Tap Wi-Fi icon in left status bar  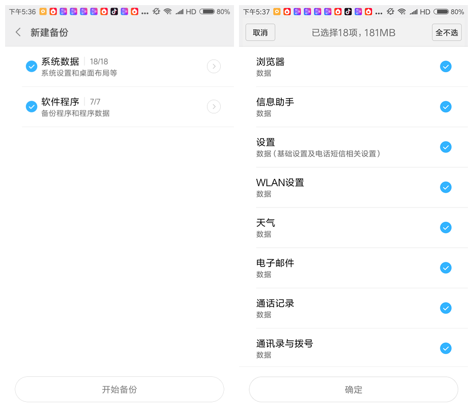pos(167,12)
